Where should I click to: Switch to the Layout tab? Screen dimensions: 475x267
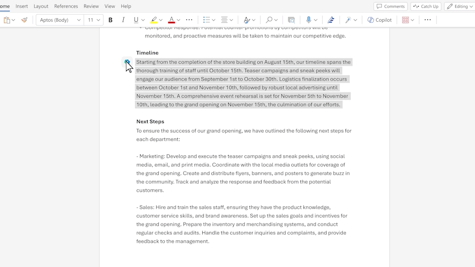click(41, 6)
